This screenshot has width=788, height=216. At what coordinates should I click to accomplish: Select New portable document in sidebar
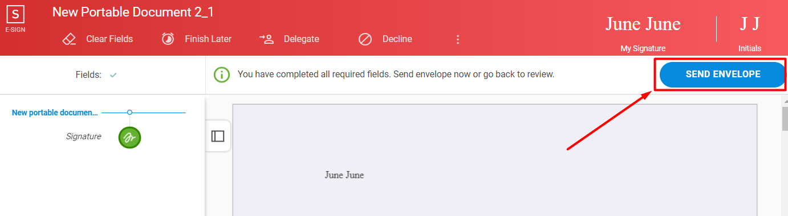coord(55,113)
